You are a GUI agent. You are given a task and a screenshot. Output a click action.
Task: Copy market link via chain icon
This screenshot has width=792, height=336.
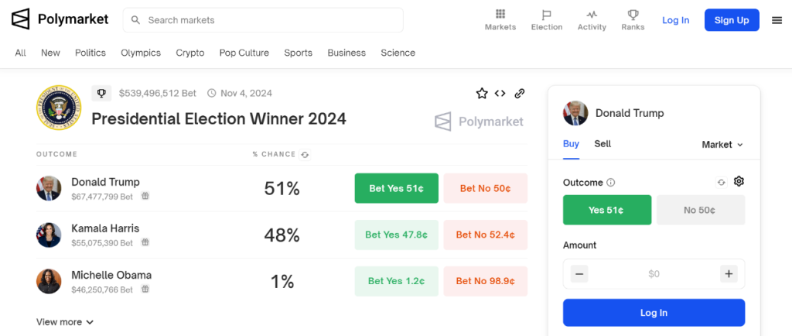click(x=520, y=93)
